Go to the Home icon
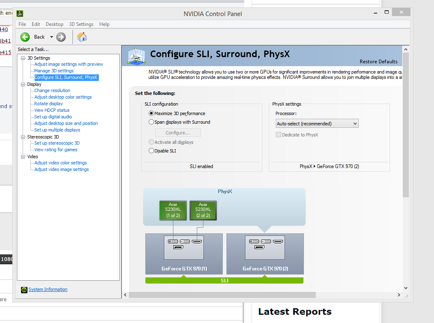The width and height of the screenshot is (434, 323). [x=82, y=37]
